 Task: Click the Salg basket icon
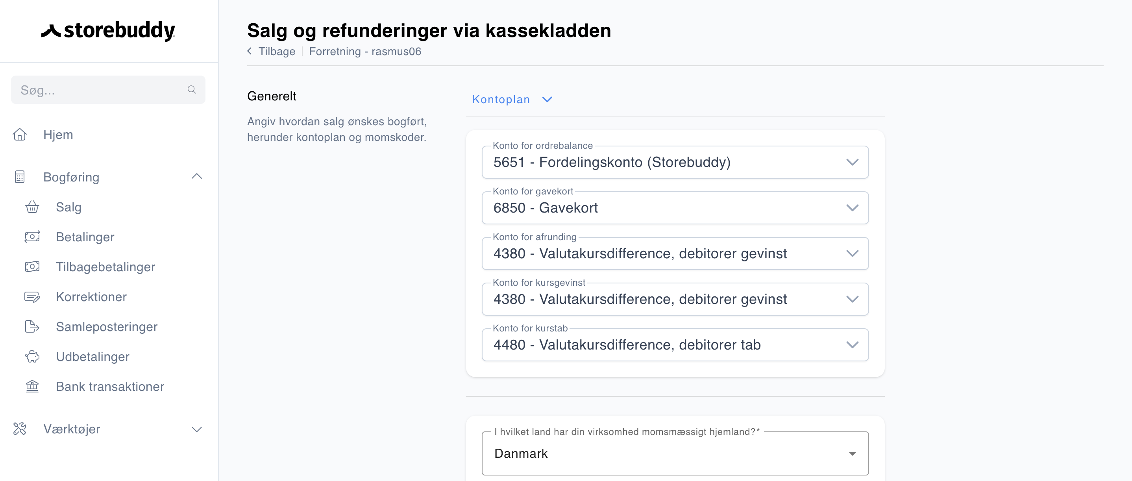point(32,207)
